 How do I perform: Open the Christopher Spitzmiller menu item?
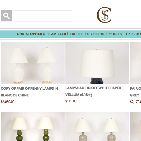tap(41, 34)
